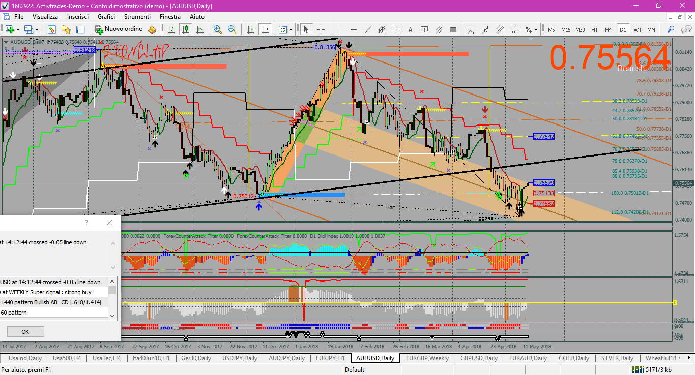
Task: Expand the Profiles dropdown arrow
Action: 37,29
